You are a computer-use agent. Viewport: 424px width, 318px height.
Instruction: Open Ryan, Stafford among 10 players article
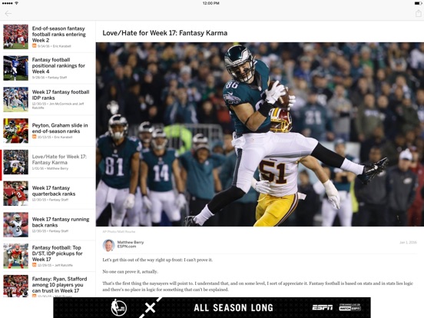(48, 286)
